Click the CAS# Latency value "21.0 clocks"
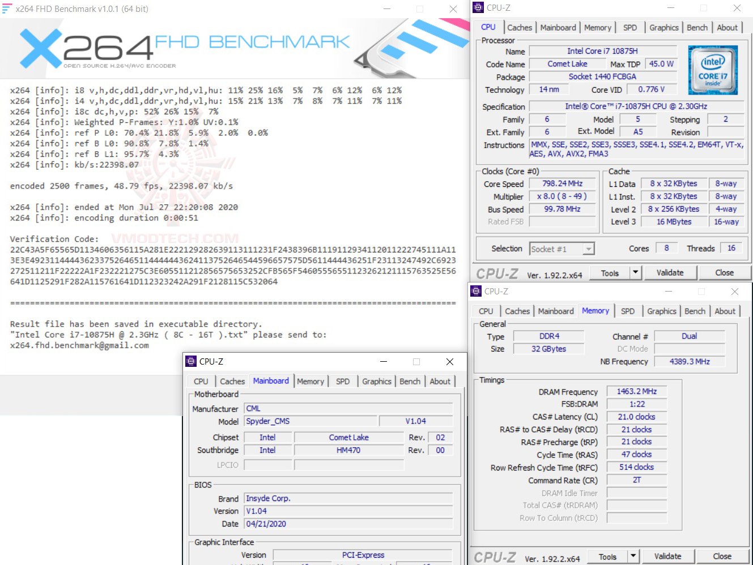Screen dimensions: 753x565 637,417
